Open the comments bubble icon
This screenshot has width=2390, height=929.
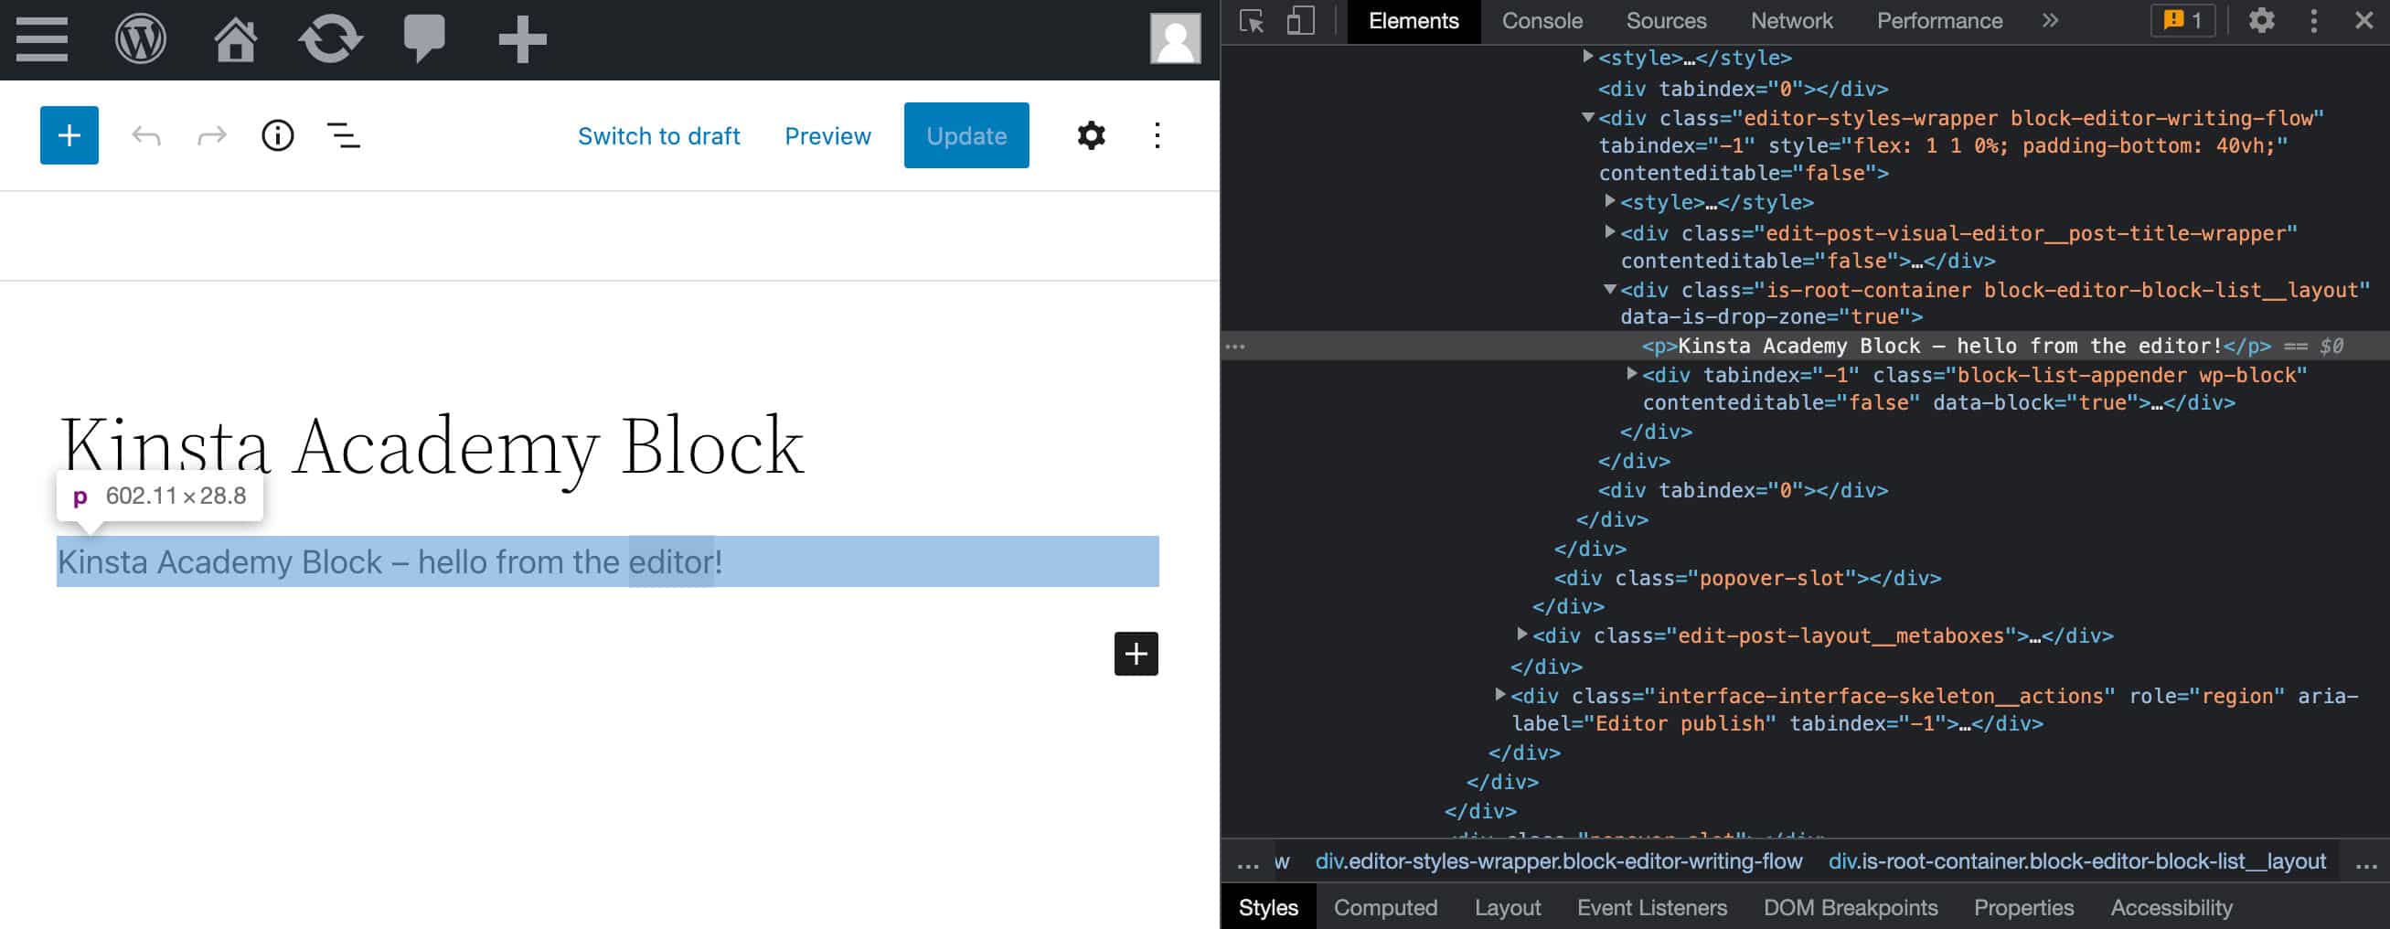[x=424, y=40]
